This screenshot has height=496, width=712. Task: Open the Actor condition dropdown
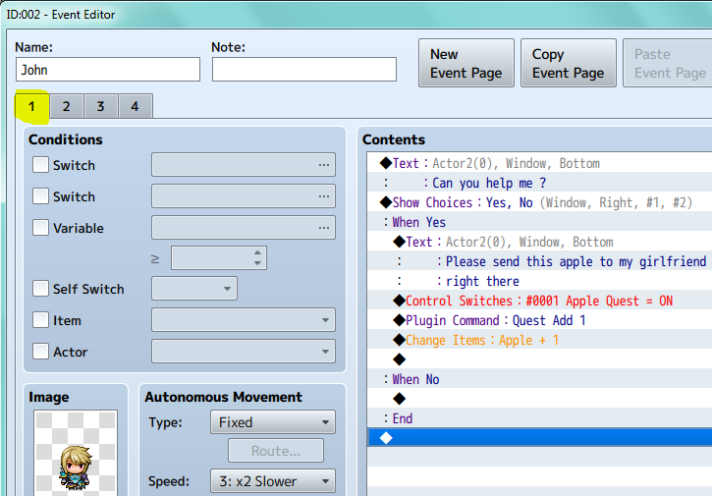coord(244,351)
